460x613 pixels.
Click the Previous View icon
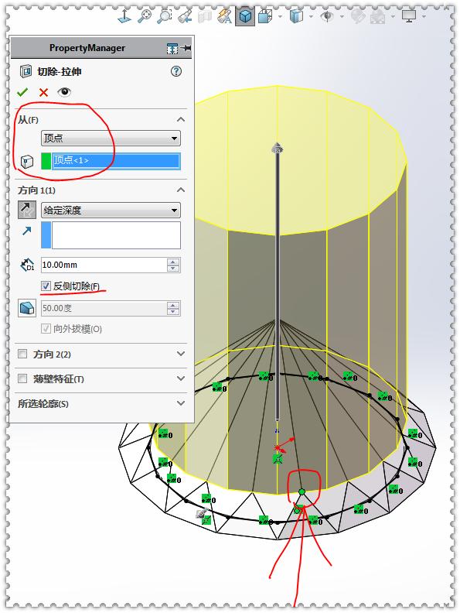pyautogui.click(x=185, y=16)
